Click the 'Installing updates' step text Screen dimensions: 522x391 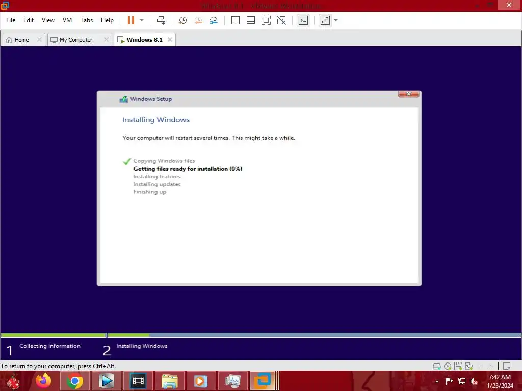click(157, 184)
